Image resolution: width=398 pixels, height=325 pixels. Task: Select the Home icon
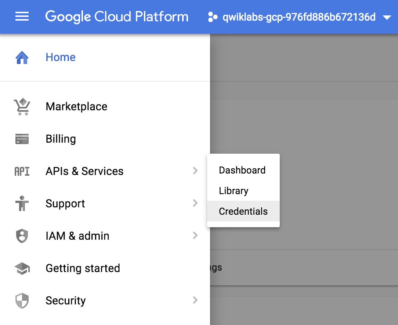[22, 57]
